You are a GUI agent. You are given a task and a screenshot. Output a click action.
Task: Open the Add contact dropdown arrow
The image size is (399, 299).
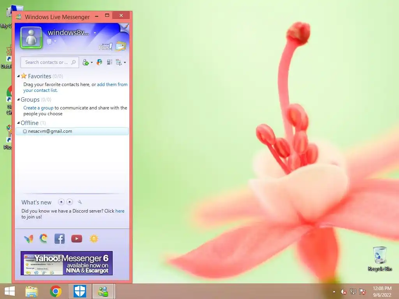tap(92, 63)
